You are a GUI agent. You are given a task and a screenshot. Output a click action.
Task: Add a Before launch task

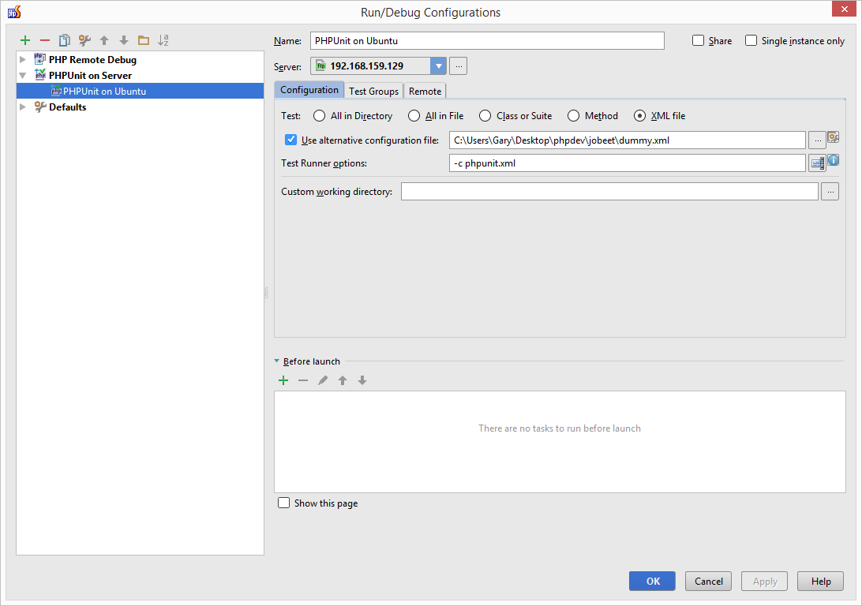(283, 380)
